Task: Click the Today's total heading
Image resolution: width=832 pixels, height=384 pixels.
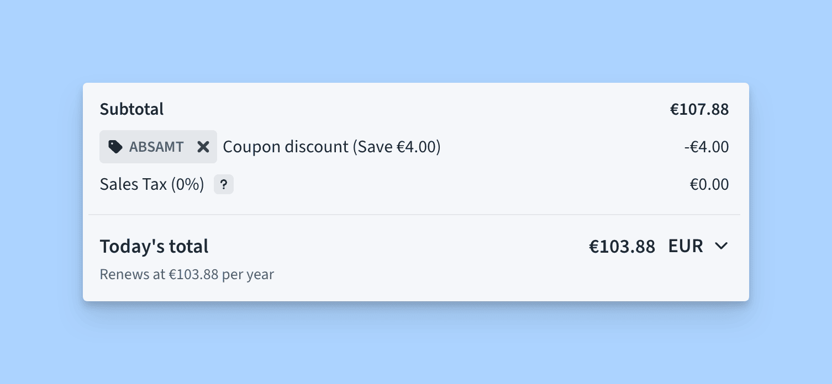Action: tap(154, 246)
